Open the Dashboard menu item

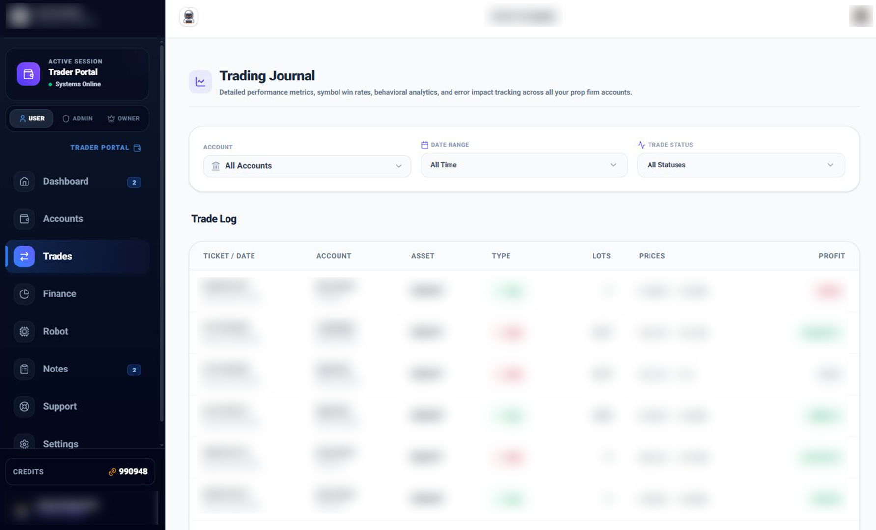click(78, 182)
